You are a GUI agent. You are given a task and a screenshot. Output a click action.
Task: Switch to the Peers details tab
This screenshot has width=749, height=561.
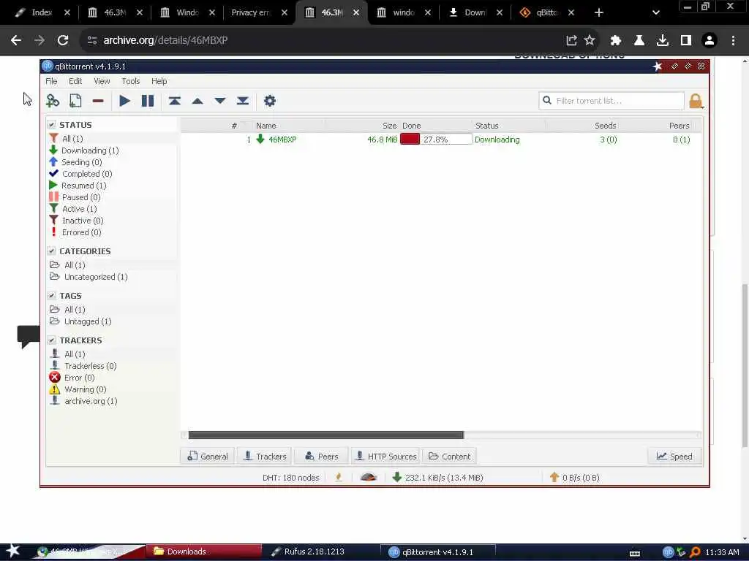(x=322, y=456)
